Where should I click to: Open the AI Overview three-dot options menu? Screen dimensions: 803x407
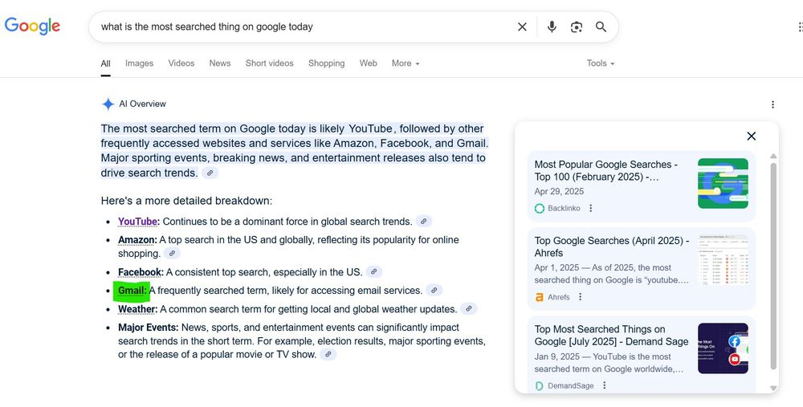772,104
